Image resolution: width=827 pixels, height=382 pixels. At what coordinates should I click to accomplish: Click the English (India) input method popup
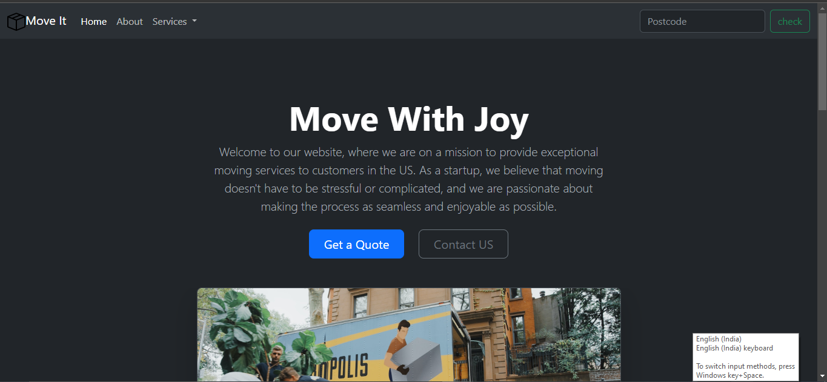point(746,357)
